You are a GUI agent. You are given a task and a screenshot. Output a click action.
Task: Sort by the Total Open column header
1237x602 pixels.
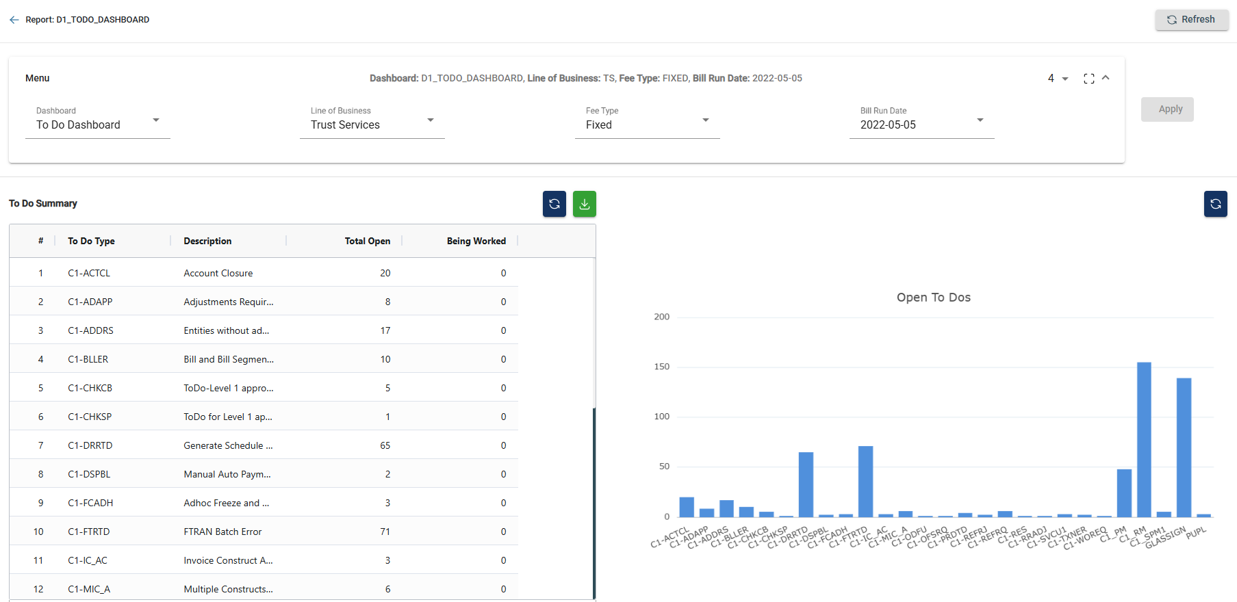point(367,241)
